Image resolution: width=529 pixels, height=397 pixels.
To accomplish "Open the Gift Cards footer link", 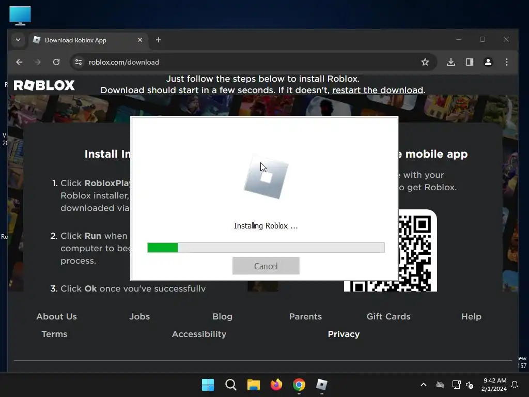I will [x=388, y=317].
